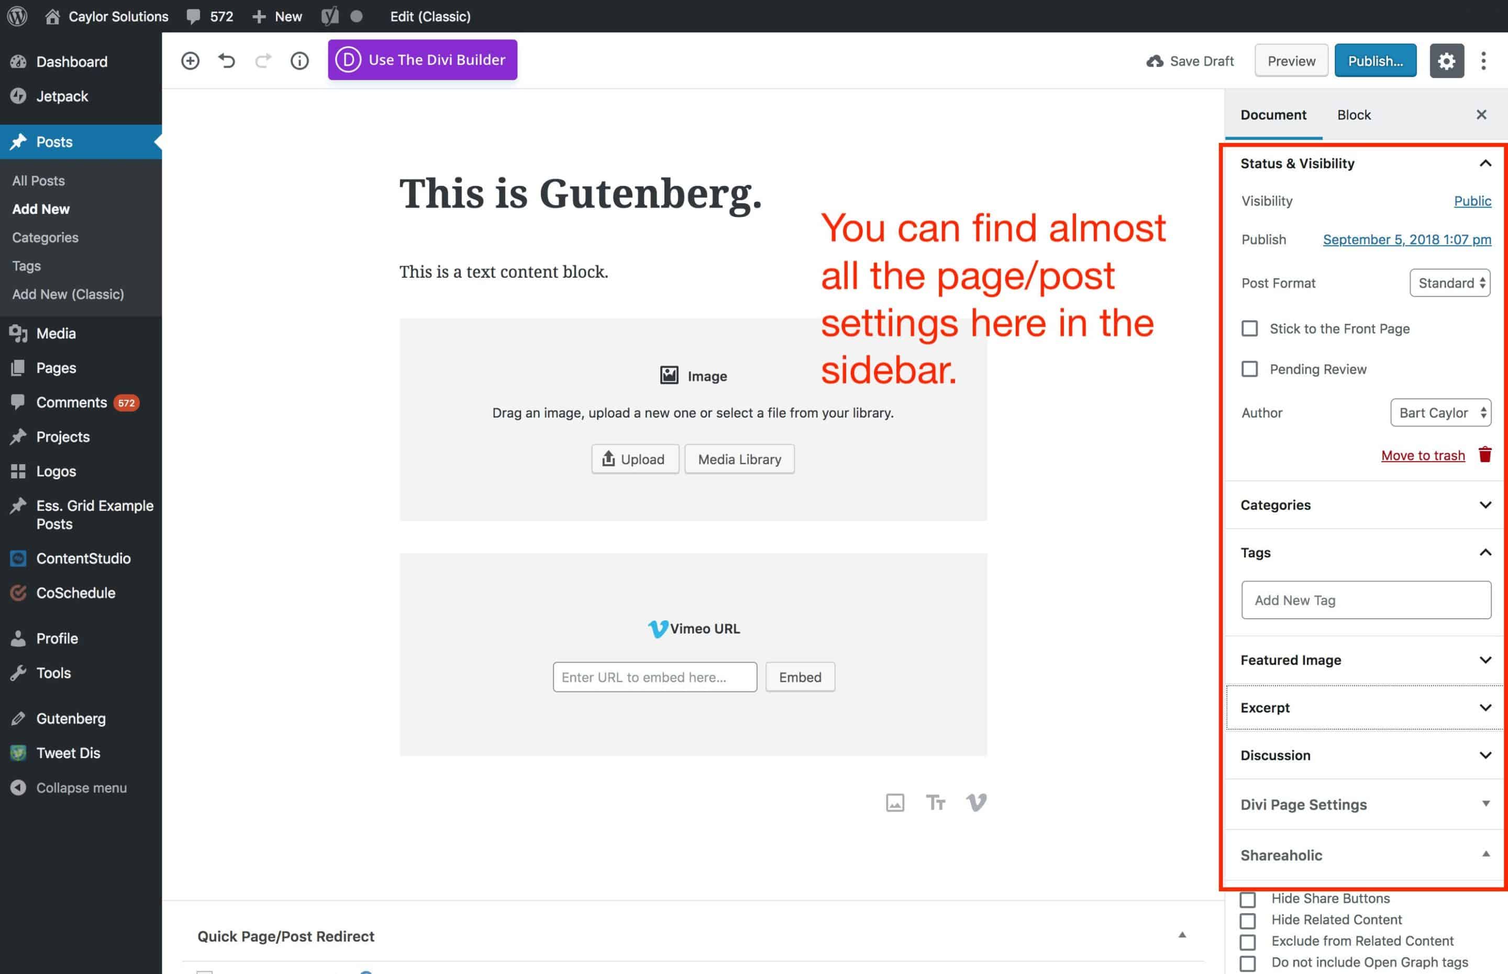1508x974 pixels.
Task: Click the WordPress logo in admin bar
Action: (x=17, y=16)
